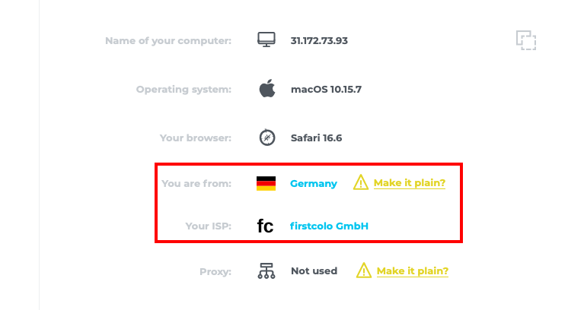Screen dimensions: 568x310
Task: Open the firstcolo GmbH ISP link
Action: (x=329, y=226)
